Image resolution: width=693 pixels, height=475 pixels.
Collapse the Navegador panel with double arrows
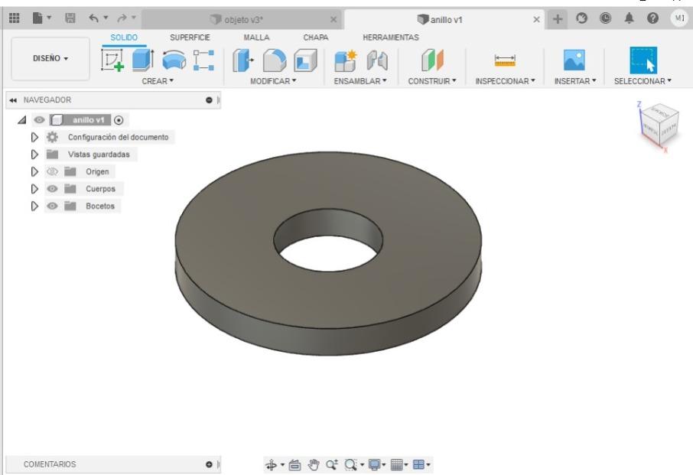pyautogui.click(x=13, y=100)
